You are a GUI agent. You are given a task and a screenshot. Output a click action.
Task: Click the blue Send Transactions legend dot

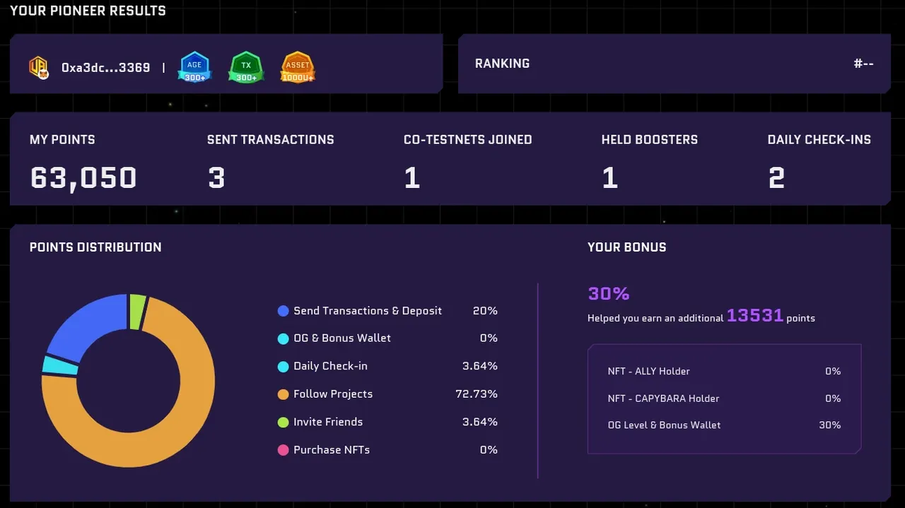click(284, 311)
